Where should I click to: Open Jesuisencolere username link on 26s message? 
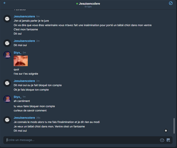[24, 118]
